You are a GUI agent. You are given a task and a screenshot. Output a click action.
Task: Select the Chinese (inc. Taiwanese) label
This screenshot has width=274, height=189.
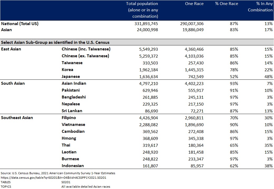pos(85,49)
